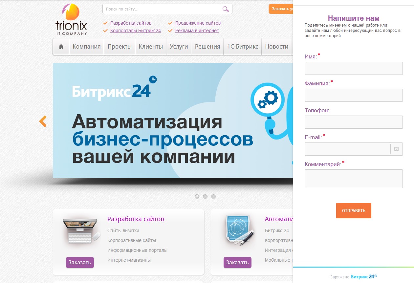Focus the Комментарий text area
This screenshot has width=414, height=283.
(x=354, y=179)
